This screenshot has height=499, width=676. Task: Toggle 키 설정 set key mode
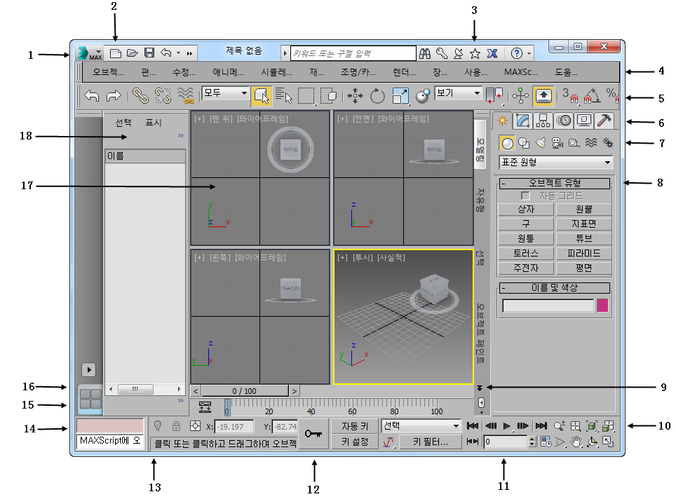tap(355, 442)
